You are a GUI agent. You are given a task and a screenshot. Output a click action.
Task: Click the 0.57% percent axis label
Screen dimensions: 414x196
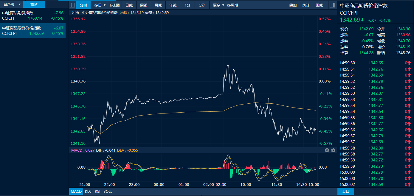point(325,19)
